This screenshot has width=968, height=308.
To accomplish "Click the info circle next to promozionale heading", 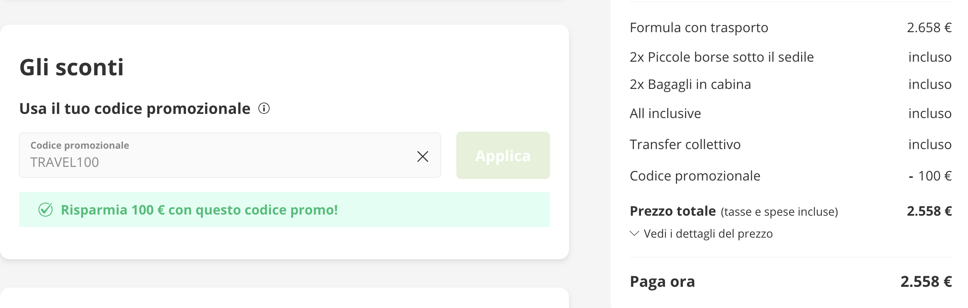I will (264, 109).
